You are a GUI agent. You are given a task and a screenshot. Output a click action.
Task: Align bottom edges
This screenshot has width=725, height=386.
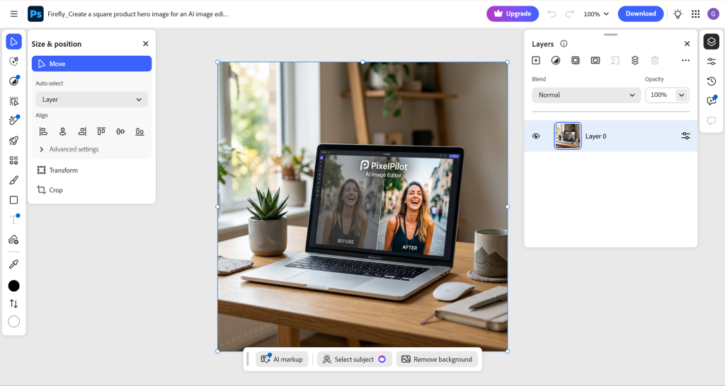[139, 131]
